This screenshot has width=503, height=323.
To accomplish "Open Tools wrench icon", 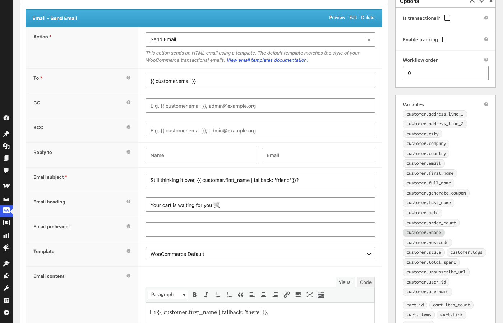I will (x=6, y=288).
